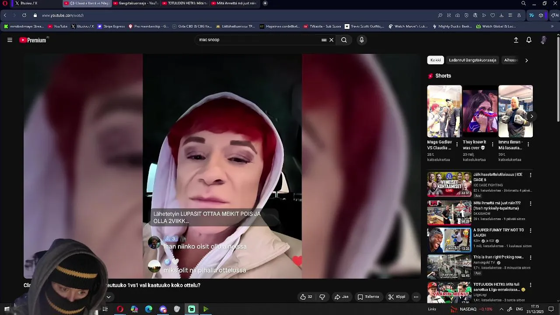The width and height of the screenshot is (560, 315).
Task: Like the video with thumbs up
Action: pos(306,297)
